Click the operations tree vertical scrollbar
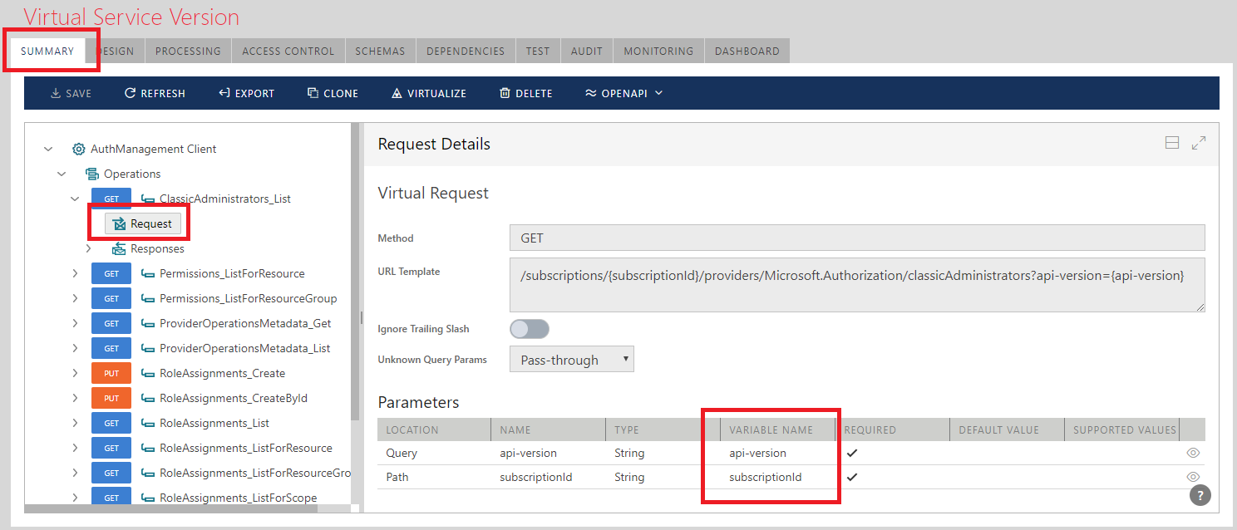Screen dimensions: 1237x530 pos(356,274)
